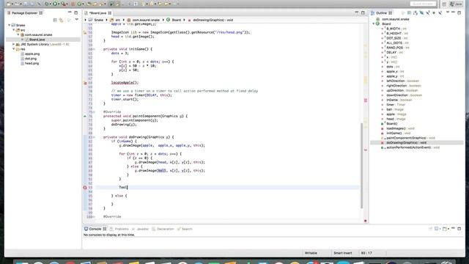Toggle Hide Fields in Outline toolbar
Screen dimensions: 469x264
tap(421, 13)
